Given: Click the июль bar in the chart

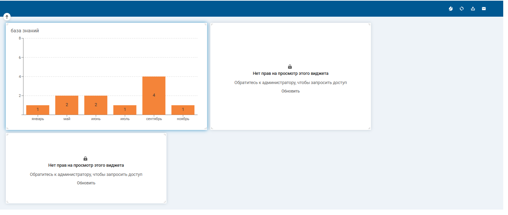Looking at the screenshot, I should tap(125, 110).
